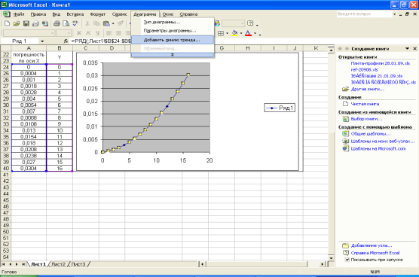The image size is (419, 277).
Task: Open the zoom percentage combo box
Action: click(233, 23)
